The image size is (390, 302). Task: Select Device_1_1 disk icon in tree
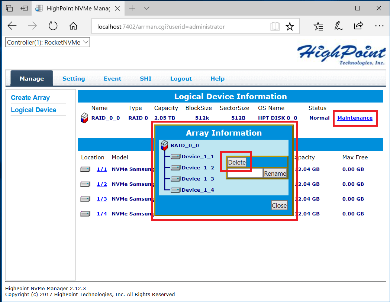coord(175,157)
